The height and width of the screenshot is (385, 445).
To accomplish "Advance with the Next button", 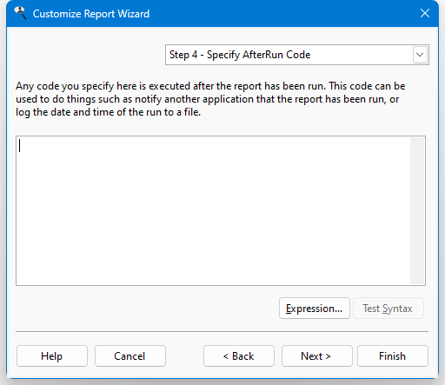I will coord(317,355).
